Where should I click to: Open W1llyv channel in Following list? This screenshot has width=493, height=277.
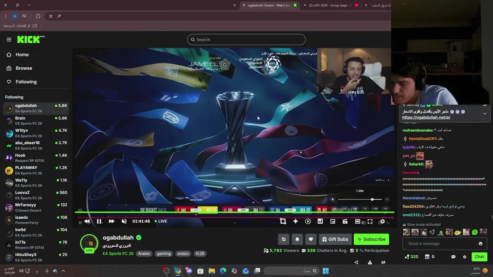(x=36, y=133)
